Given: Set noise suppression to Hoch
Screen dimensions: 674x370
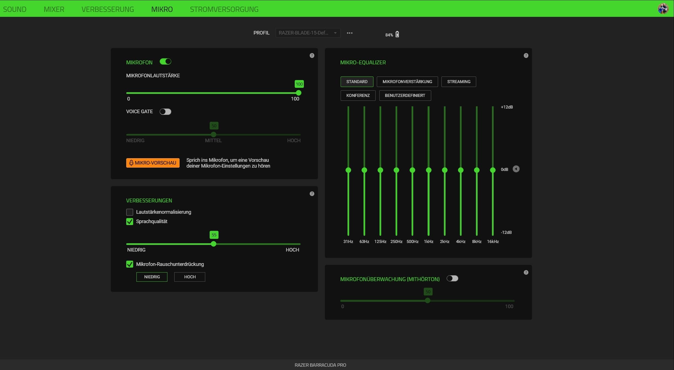Looking at the screenshot, I should tap(190, 277).
